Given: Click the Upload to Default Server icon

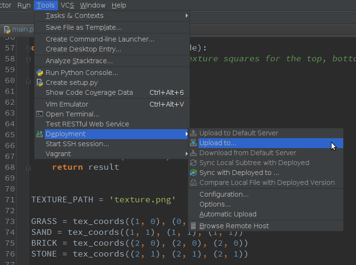Looking at the screenshot, I should point(193,133).
